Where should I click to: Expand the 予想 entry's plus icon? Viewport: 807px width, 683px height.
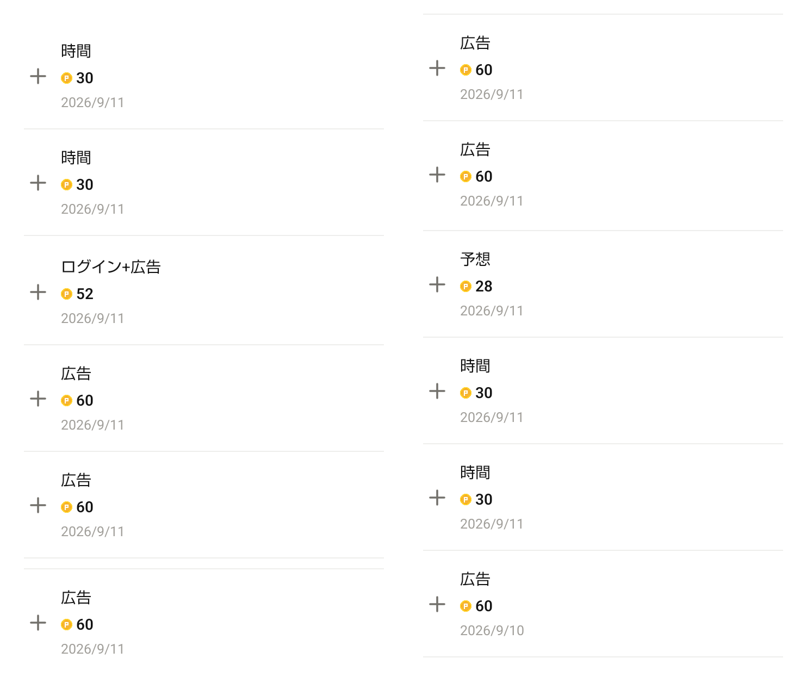[x=437, y=284]
